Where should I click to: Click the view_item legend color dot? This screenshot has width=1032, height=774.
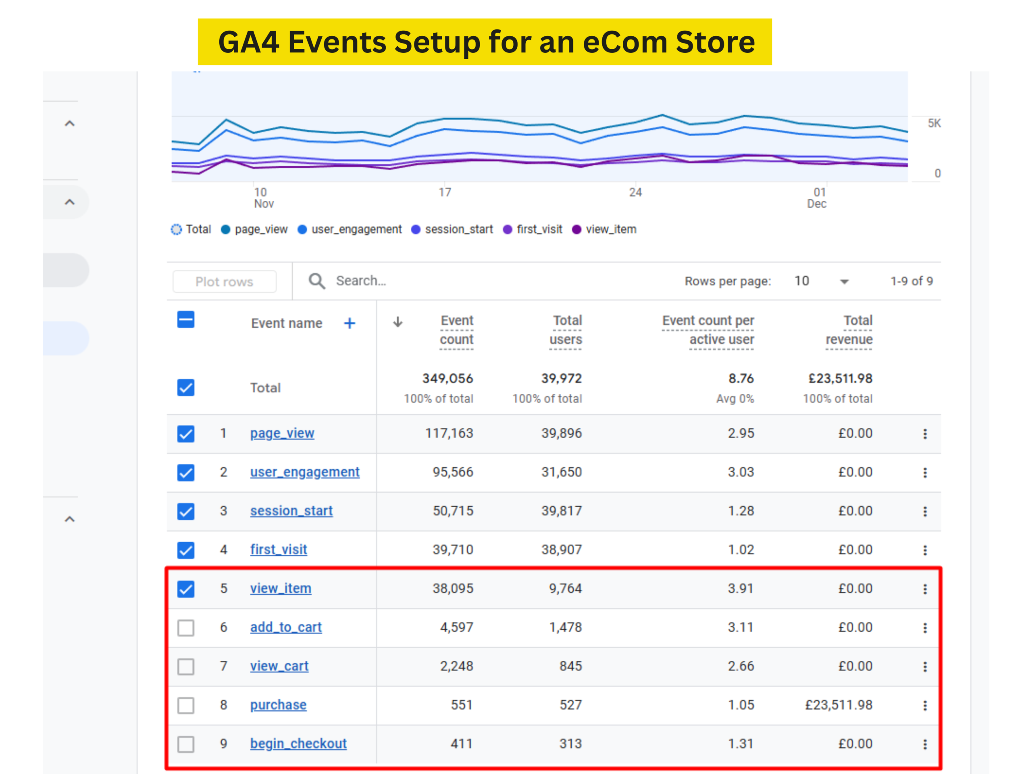(x=576, y=229)
